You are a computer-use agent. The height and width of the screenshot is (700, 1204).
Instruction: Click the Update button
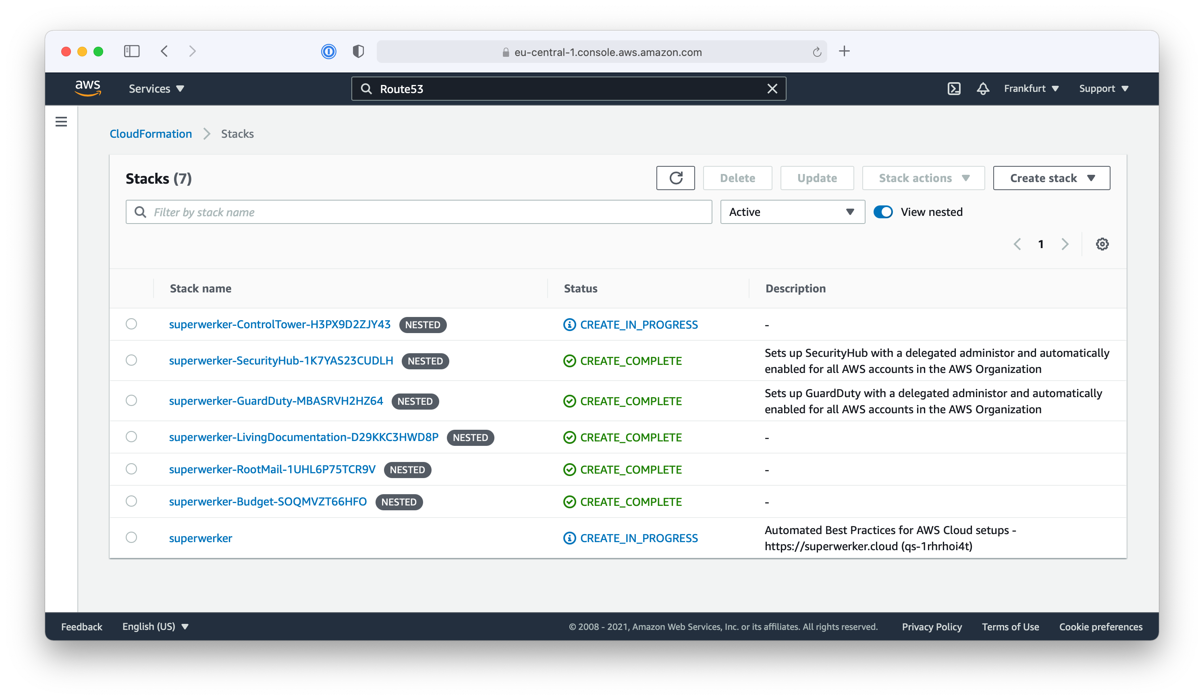pos(817,178)
